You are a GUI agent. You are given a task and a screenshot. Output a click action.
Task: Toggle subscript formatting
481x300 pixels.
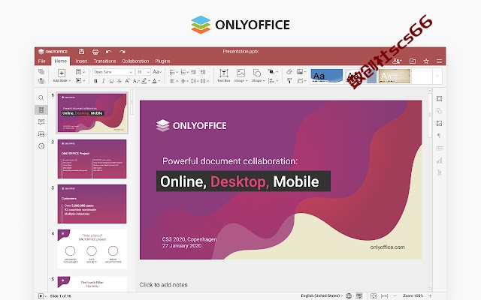coord(135,81)
